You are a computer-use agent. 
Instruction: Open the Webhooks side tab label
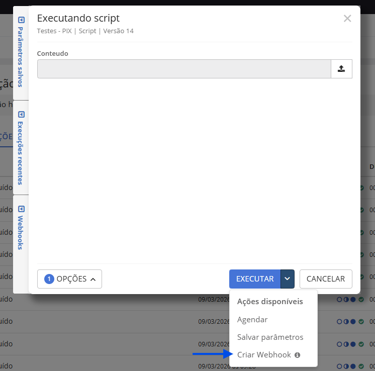pos(21,233)
